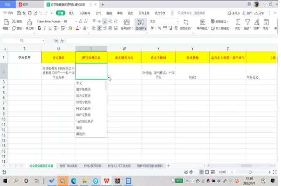
Task: Switch to sheet tab 附件2撰写语种
Action: [92, 166]
